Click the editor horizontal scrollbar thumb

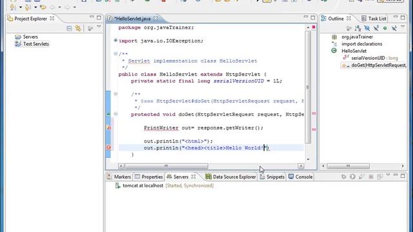click(x=166, y=166)
